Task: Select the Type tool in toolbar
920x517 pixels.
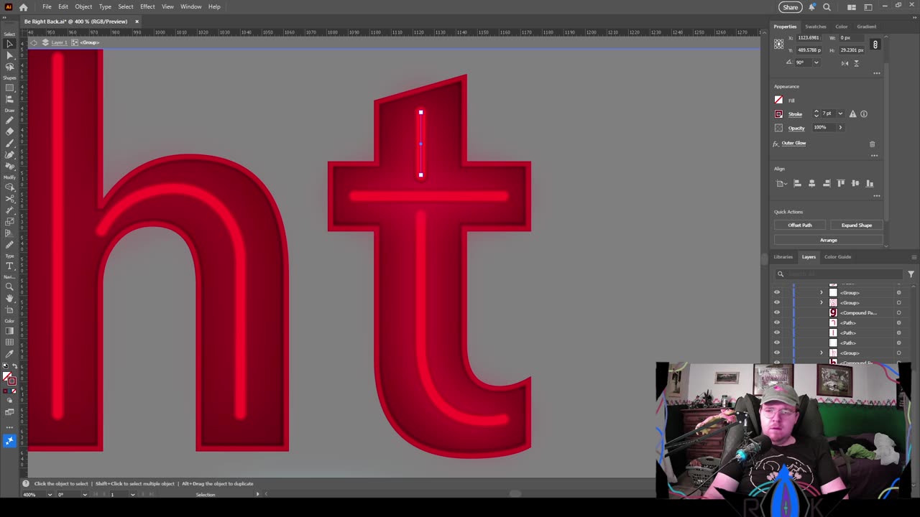Action: [x=9, y=266]
